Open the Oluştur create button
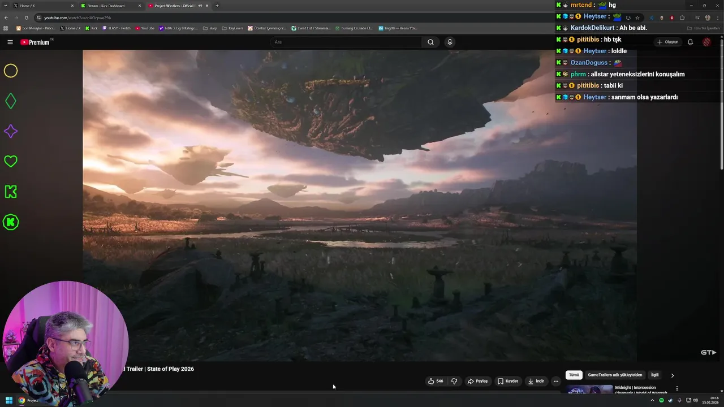The width and height of the screenshot is (724, 407). 667,42
